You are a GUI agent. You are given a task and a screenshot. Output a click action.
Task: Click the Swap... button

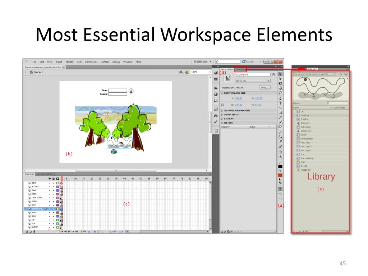[x=265, y=88]
